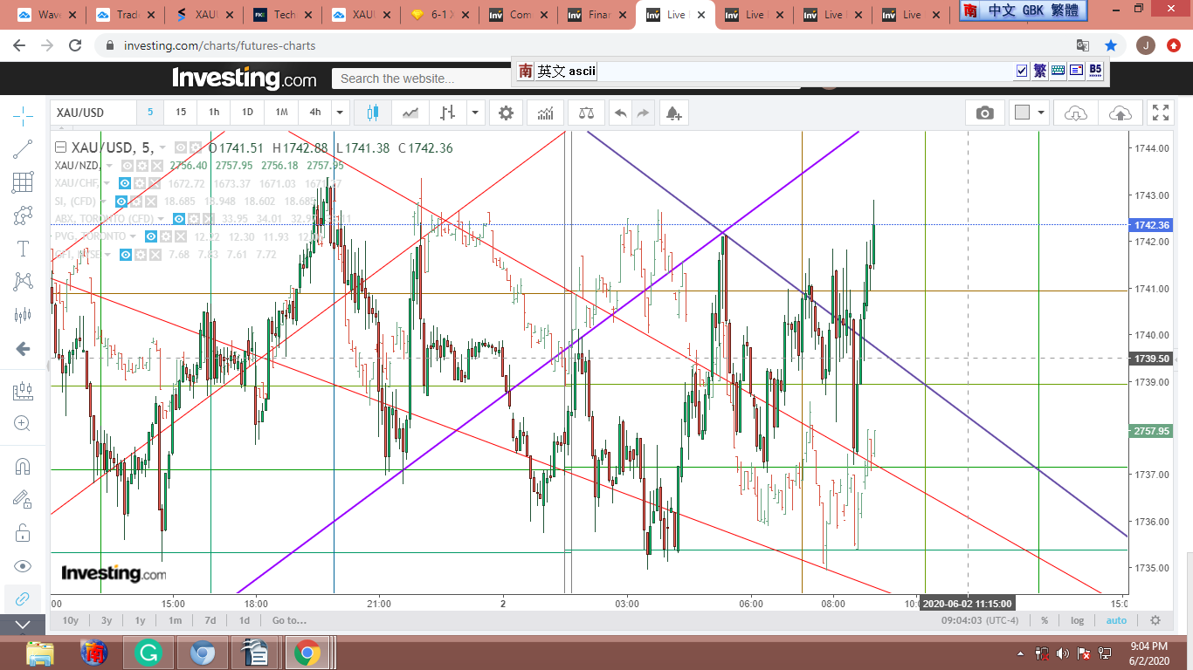Click the magnet mode icon
The height and width of the screenshot is (670, 1193).
click(x=23, y=466)
